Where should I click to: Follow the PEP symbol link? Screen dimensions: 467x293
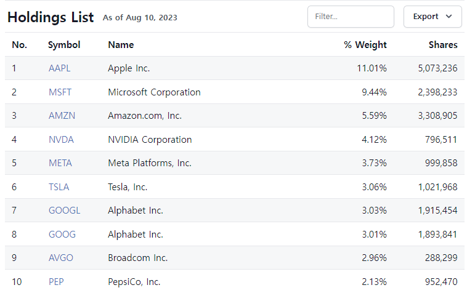(56, 282)
